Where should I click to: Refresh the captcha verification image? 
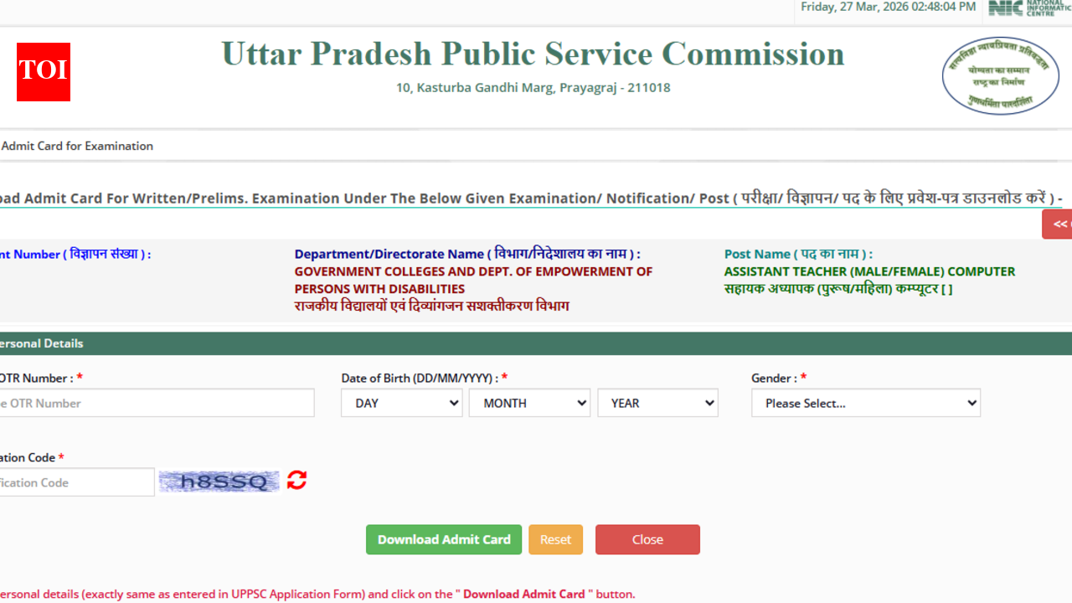pyautogui.click(x=296, y=480)
